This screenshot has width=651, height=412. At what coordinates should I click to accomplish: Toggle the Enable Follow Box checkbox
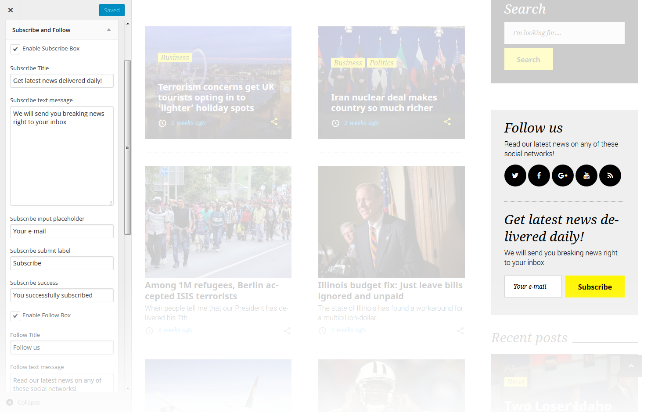tap(15, 316)
